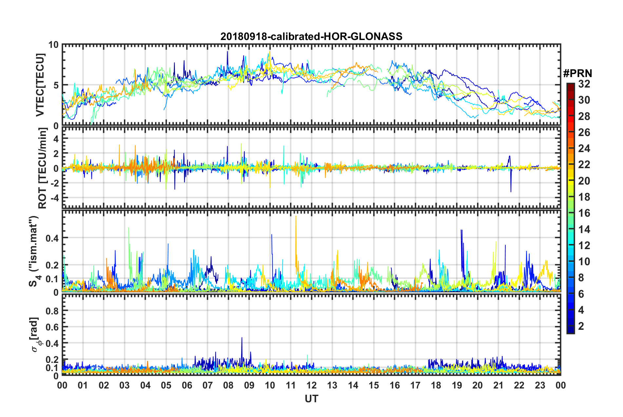Click colorbar tick label 4
The width and height of the screenshot is (623, 417).
(x=581, y=310)
